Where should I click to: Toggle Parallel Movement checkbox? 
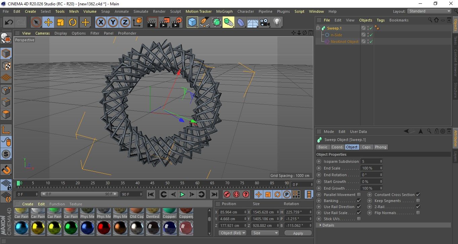click(x=359, y=195)
